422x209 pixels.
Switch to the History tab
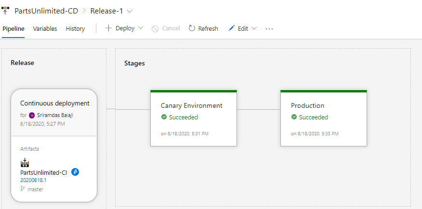pyautogui.click(x=75, y=28)
